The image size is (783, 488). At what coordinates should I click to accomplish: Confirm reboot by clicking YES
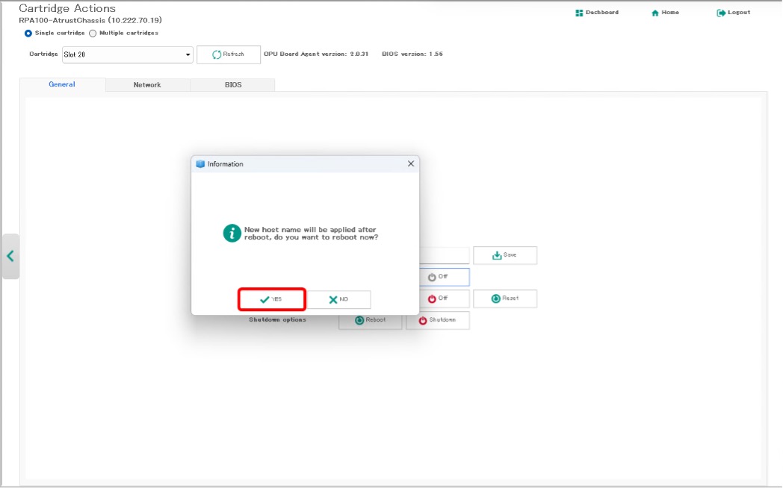tap(271, 299)
